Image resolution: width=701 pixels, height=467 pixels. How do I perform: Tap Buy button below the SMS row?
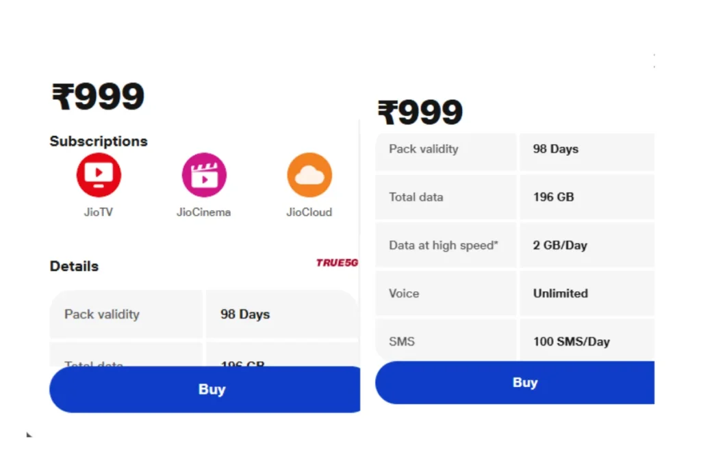click(x=515, y=383)
